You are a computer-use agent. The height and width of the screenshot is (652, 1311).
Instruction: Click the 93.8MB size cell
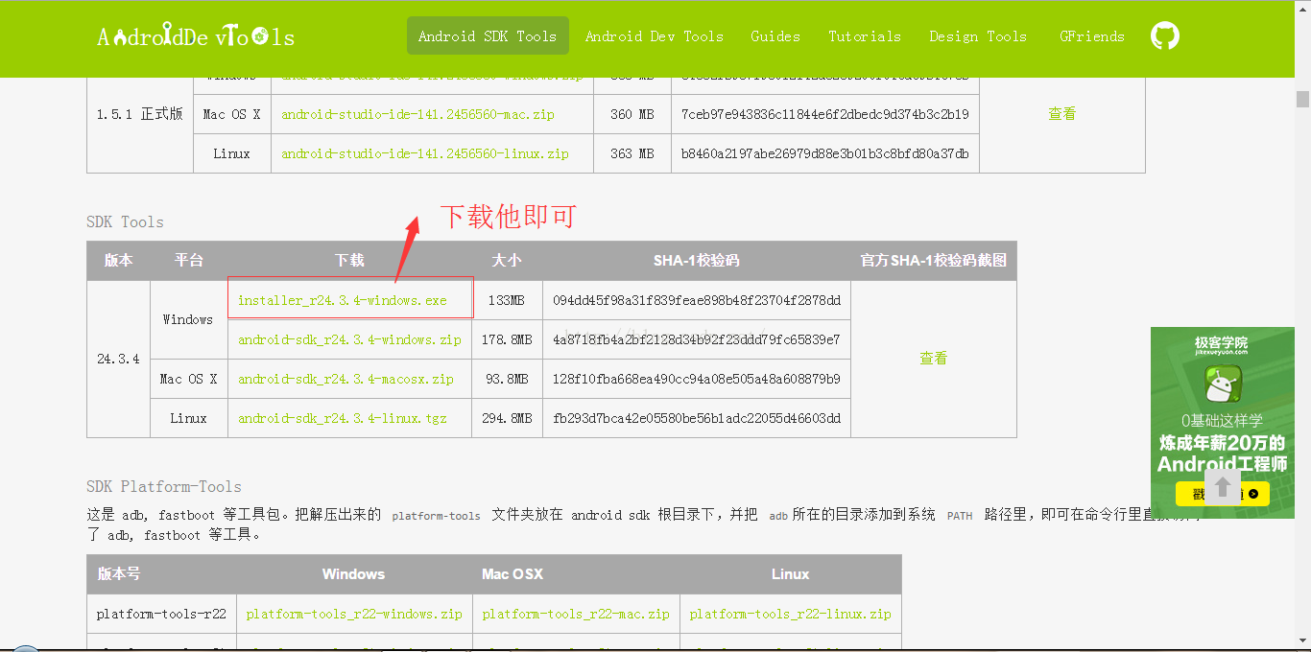(x=507, y=379)
